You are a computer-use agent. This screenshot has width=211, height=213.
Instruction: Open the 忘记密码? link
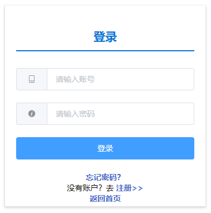(x=104, y=177)
